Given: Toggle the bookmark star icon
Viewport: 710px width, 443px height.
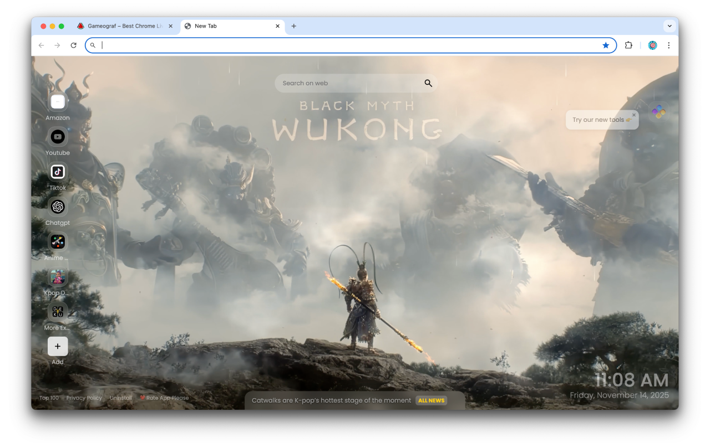Looking at the screenshot, I should [606, 45].
